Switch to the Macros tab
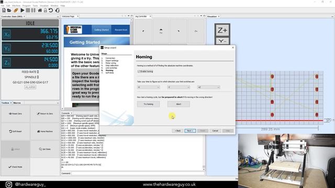The image size is (335, 188). pyautogui.click(x=17, y=103)
